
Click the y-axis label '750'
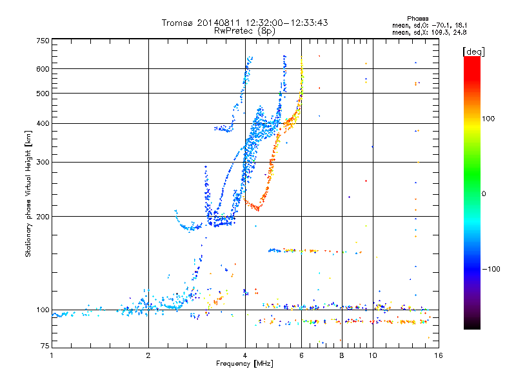pyautogui.click(x=43, y=41)
